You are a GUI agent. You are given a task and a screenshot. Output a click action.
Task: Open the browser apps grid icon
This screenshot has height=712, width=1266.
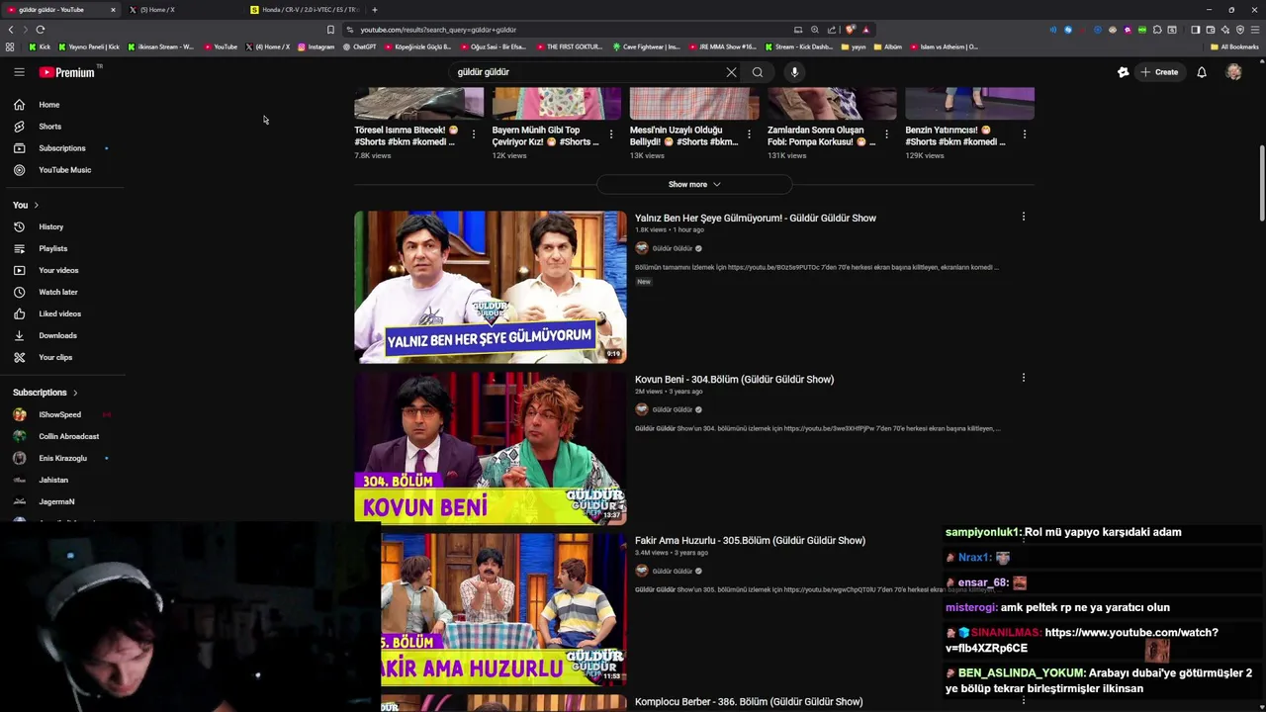pos(10,46)
